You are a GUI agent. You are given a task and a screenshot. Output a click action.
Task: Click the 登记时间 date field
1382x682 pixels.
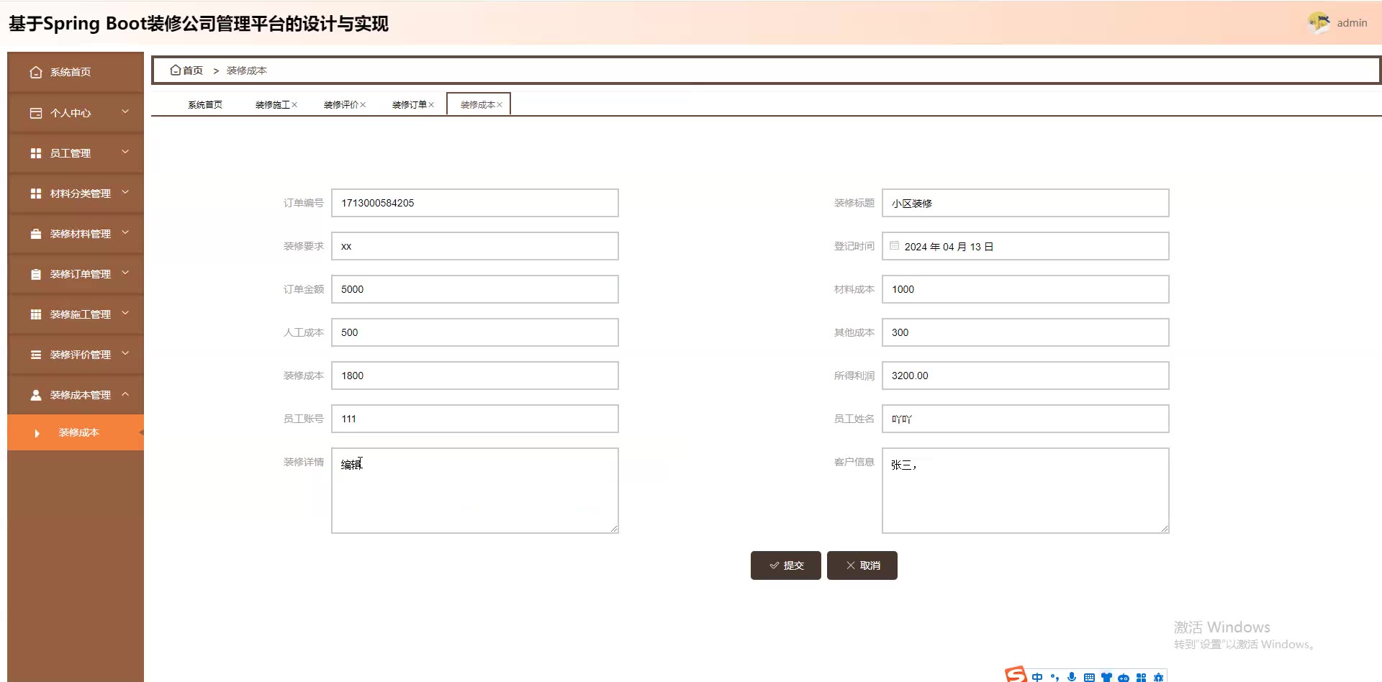[x=1025, y=246]
